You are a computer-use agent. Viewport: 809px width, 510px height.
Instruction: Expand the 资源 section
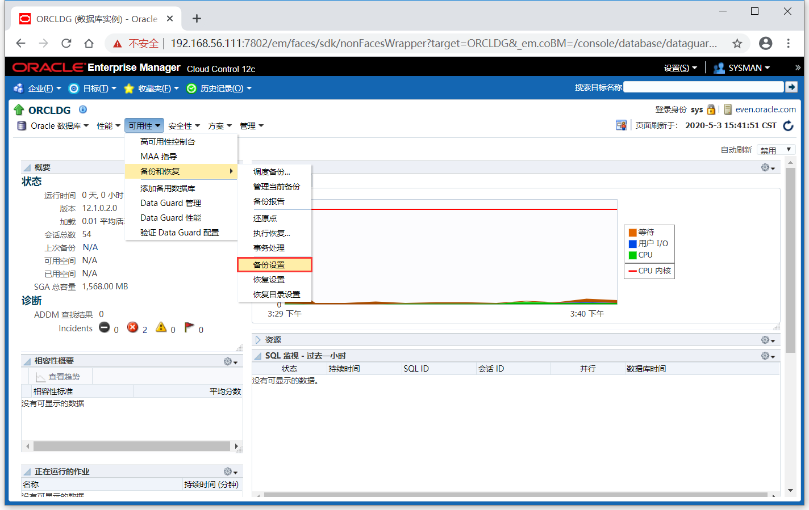pyautogui.click(x=258, y=340)
